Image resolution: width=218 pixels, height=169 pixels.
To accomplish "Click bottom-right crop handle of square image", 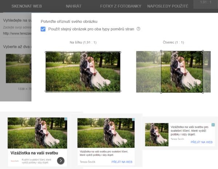I will 203,92.
